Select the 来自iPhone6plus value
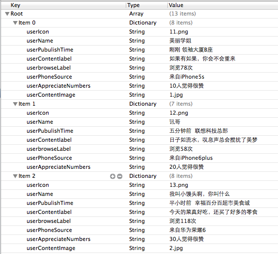 click(x=191, y=158)
